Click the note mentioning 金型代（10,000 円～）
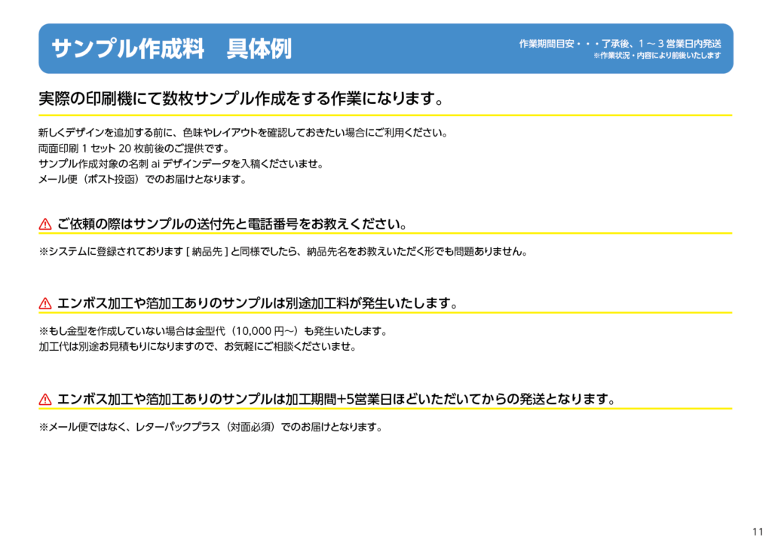The width and height of the screenshot is (772, 546). 213,331
